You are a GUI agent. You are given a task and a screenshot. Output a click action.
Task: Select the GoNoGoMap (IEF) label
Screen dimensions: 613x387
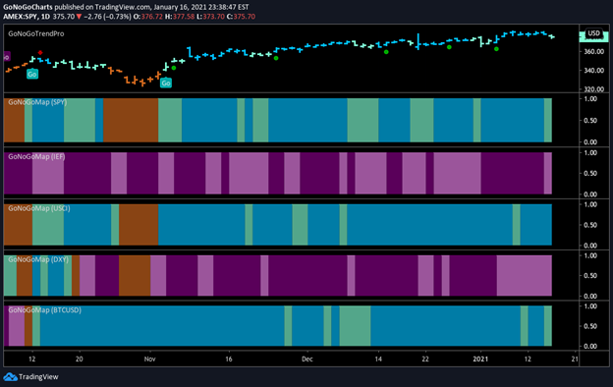tap(36, 156)
